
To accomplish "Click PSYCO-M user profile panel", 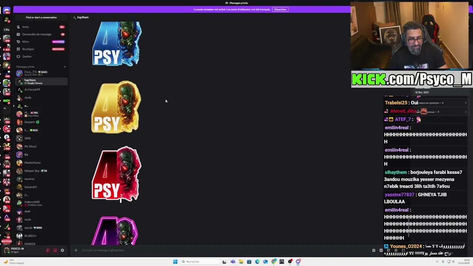I will [x=23, y=250].
